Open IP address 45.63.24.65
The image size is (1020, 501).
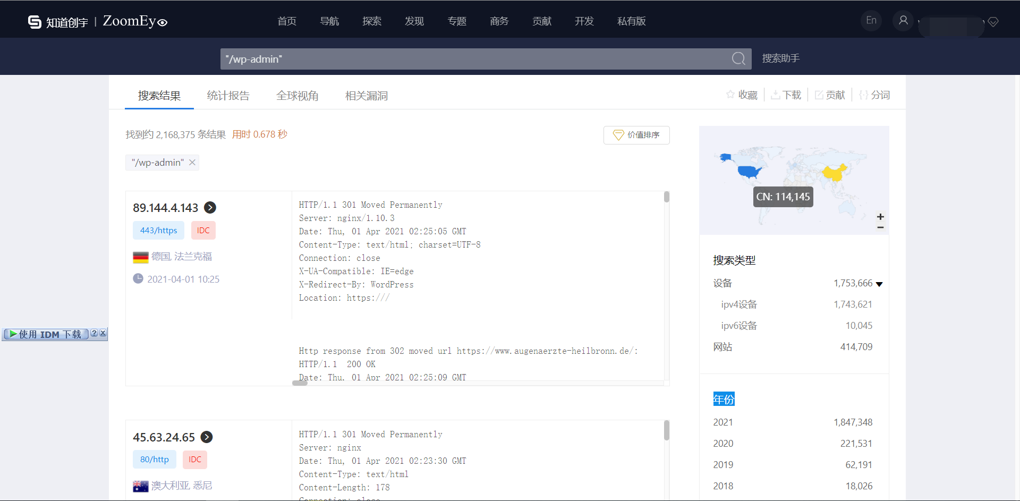(x=164, y=437)
